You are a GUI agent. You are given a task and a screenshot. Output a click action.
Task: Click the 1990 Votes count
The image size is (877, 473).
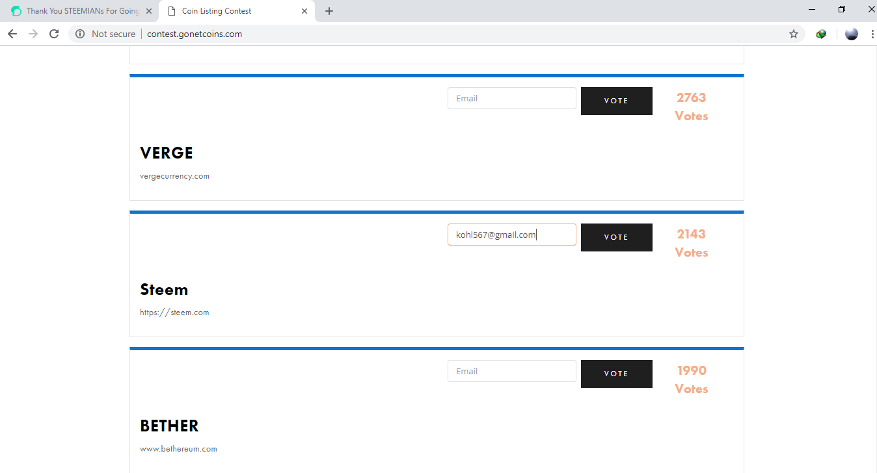tap(692, 379)
